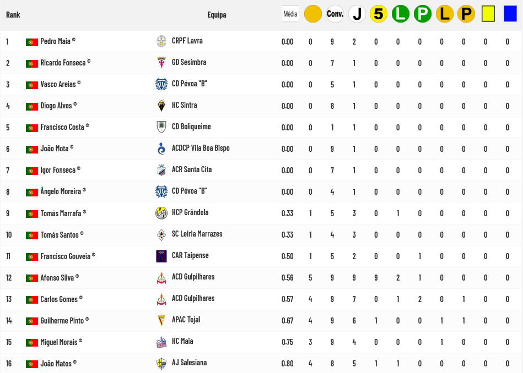Sort by the Conv. column icon
The width and height of the screenshot is (523, 373).
335,14
